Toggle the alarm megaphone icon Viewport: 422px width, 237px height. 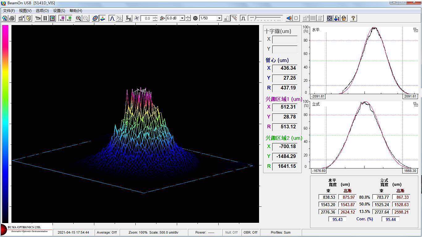[289, 18]
